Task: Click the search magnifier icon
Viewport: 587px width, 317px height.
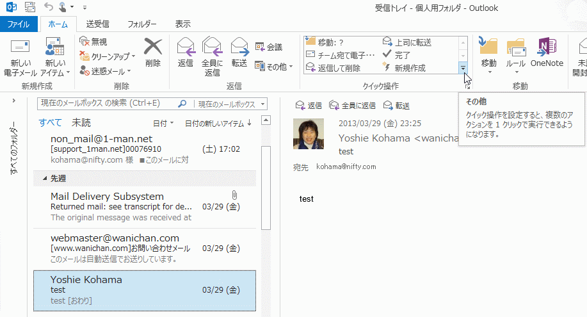Action: (182, 103)
